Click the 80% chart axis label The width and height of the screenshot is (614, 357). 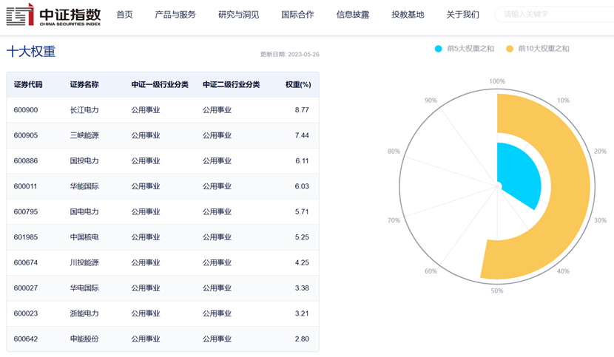pyautogui.click(x=394, y=152)
